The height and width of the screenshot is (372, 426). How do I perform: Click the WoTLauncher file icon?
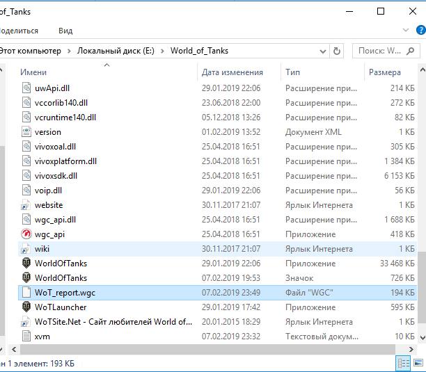coord(26,307)
